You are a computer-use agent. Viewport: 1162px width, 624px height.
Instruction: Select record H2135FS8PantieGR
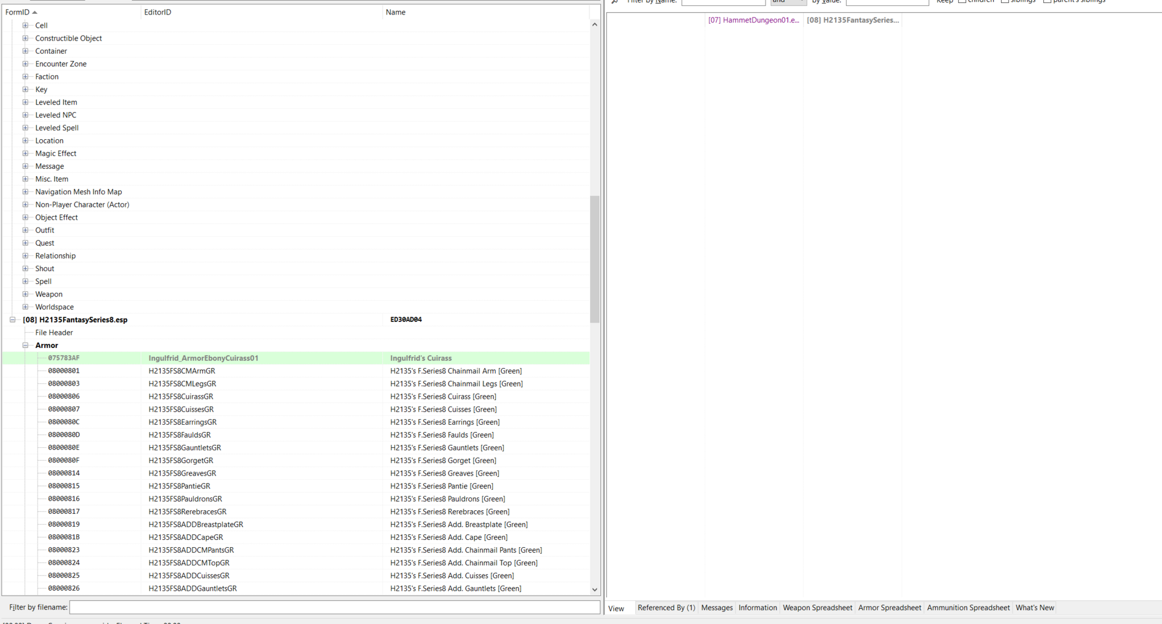coord(296,485)
